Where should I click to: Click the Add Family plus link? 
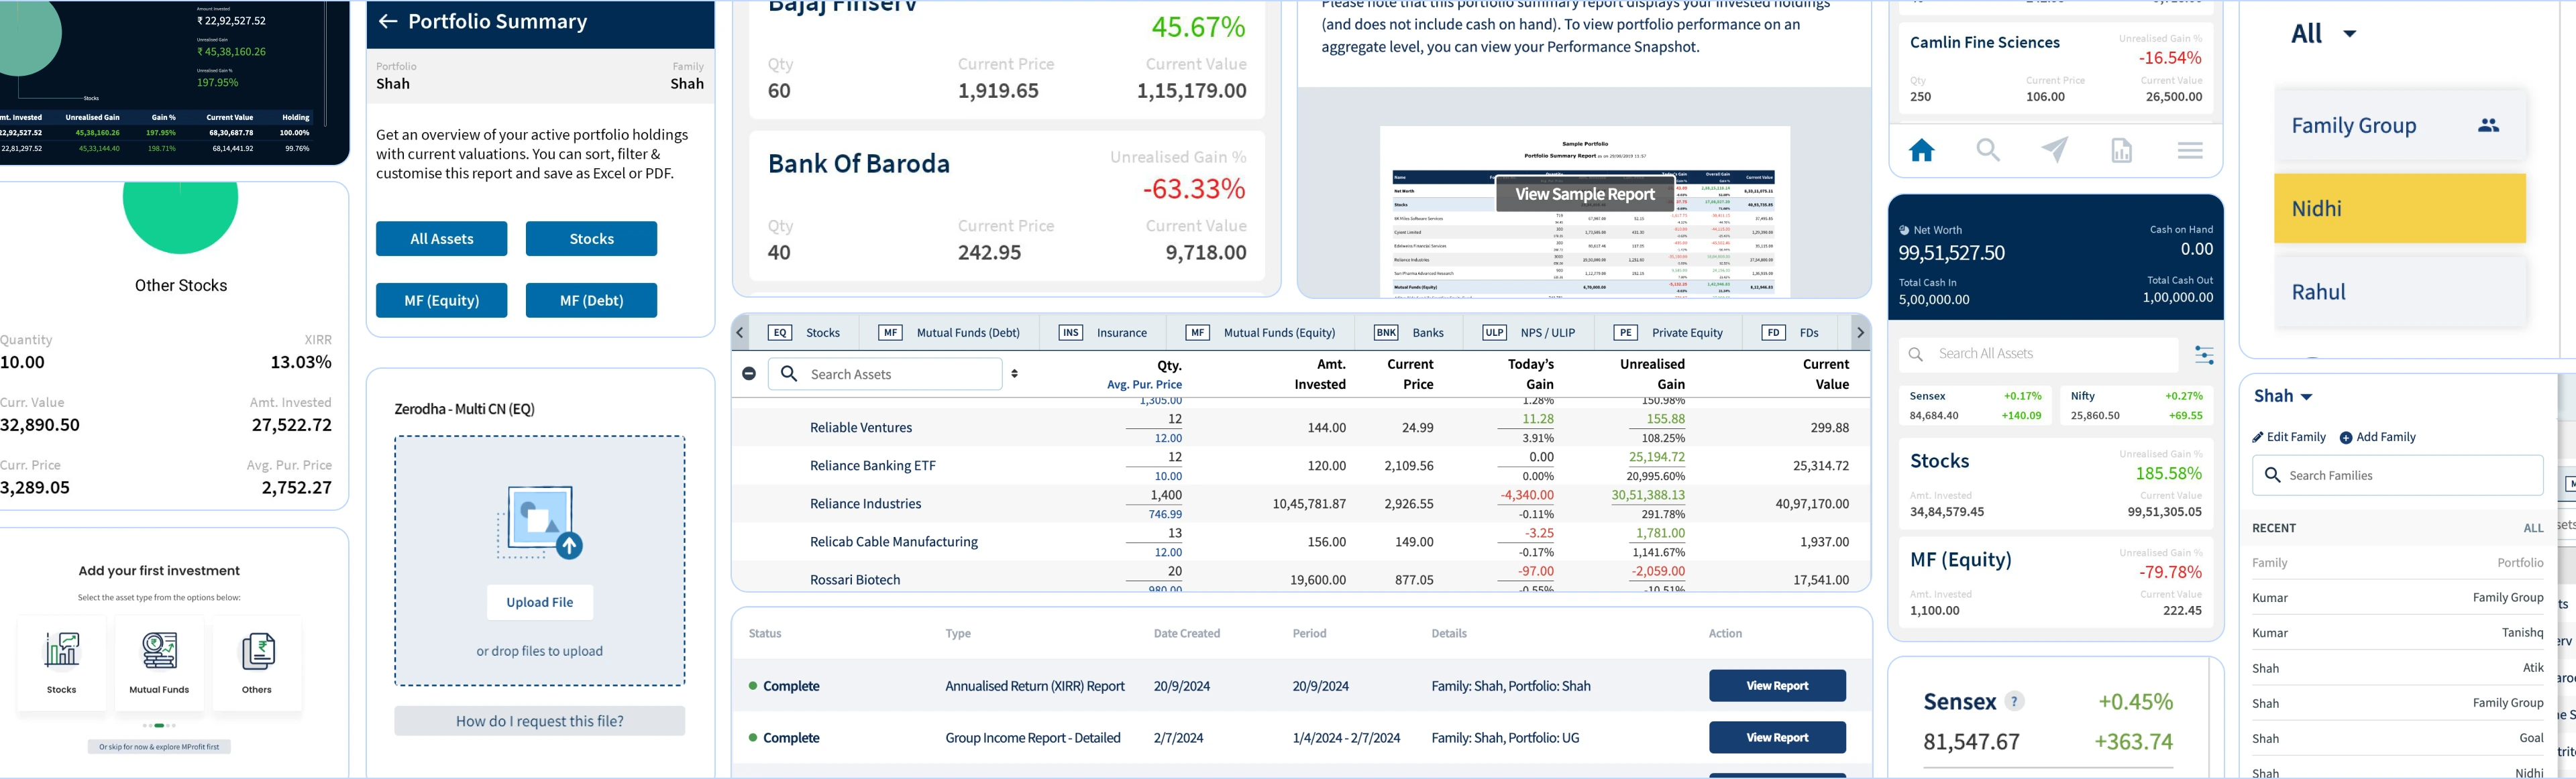(2377, 438)
